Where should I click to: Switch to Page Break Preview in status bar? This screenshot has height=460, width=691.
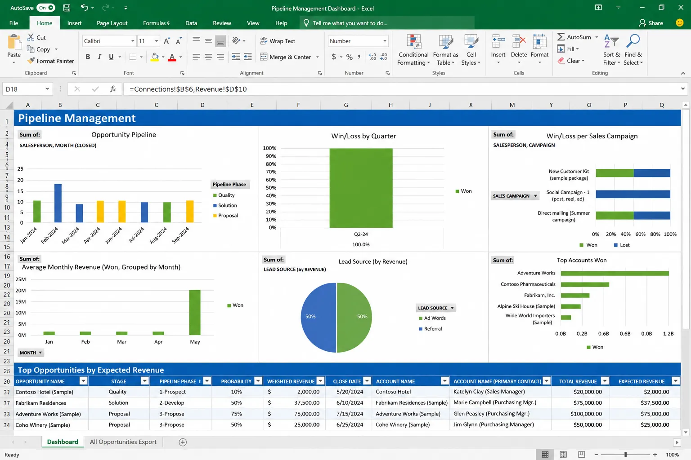[582, 455]
